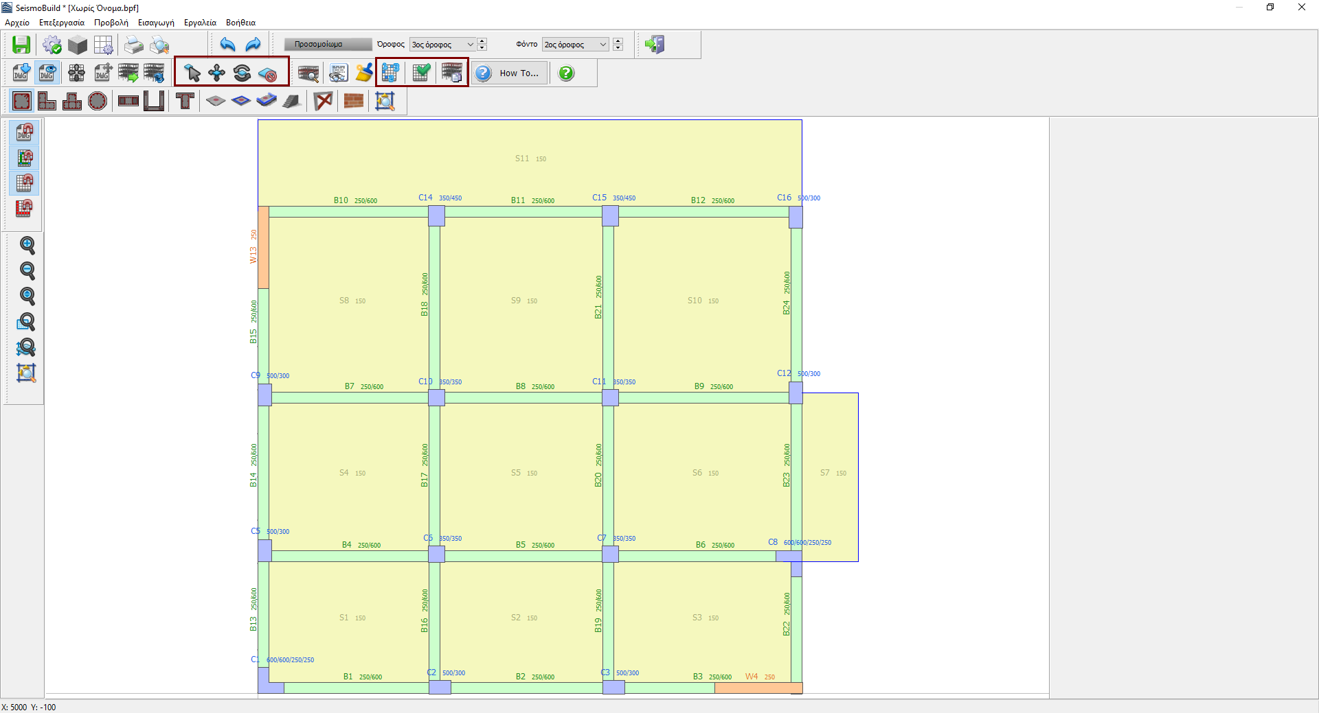Screen dimensions: 1319x713
Task: Select the T-shaped beam section tool
Action: pyautogui.click(x=185, y=101)
